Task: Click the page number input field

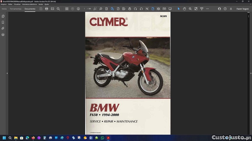Action: click(85, 9)
